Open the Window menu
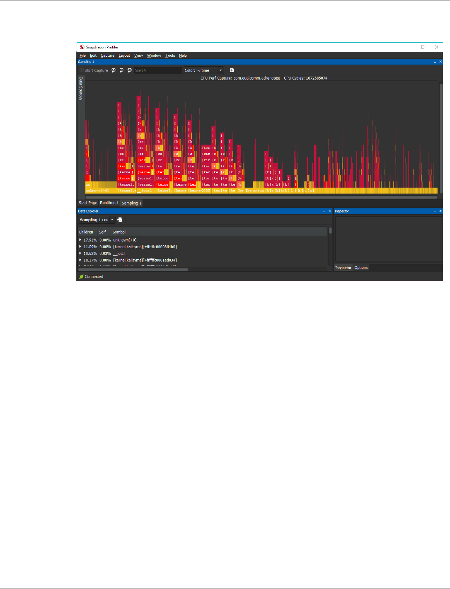 [154, 56]
